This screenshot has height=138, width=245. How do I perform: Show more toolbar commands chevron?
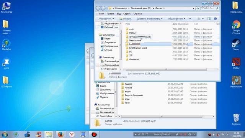pyautogui.click(x=190, y=19)
